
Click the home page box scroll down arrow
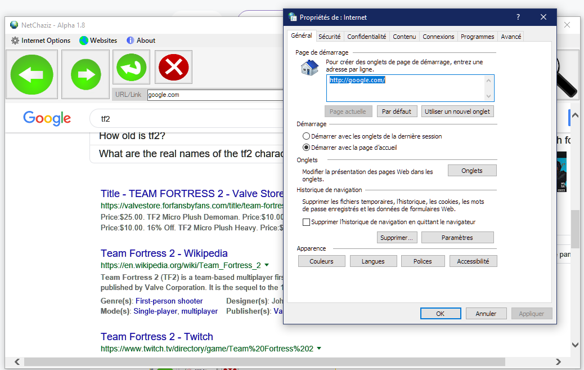(x=489, y=96)
